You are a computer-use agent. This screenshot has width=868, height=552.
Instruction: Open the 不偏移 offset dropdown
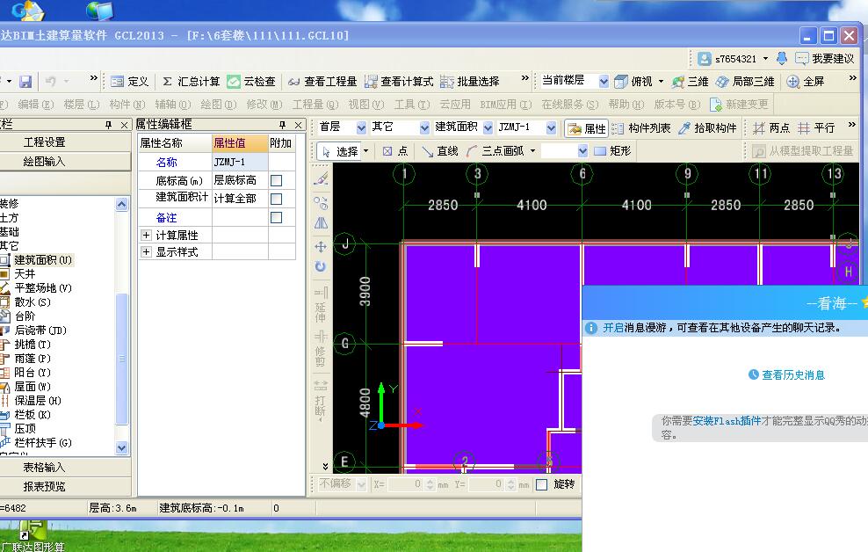(x=361, y=484)
